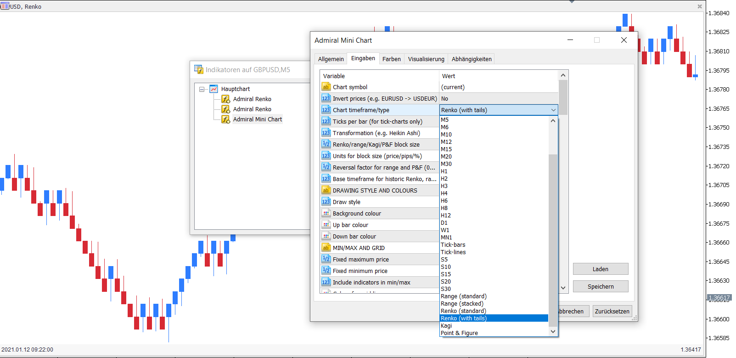Screen dimensions: 736x358
Task: Click the Laden button
Action: (x=601, y=269)
